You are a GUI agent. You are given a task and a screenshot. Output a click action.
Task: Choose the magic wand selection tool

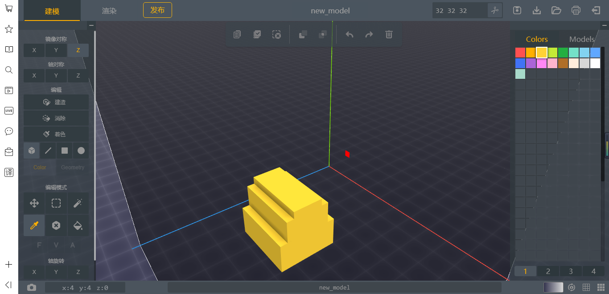(78, 204)
